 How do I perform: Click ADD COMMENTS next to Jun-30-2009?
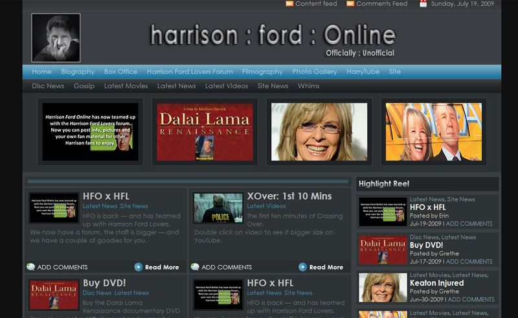tap(471, 299)
